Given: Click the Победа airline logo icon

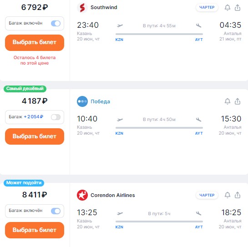Looking at the screenshot, I should coord(82,101).
